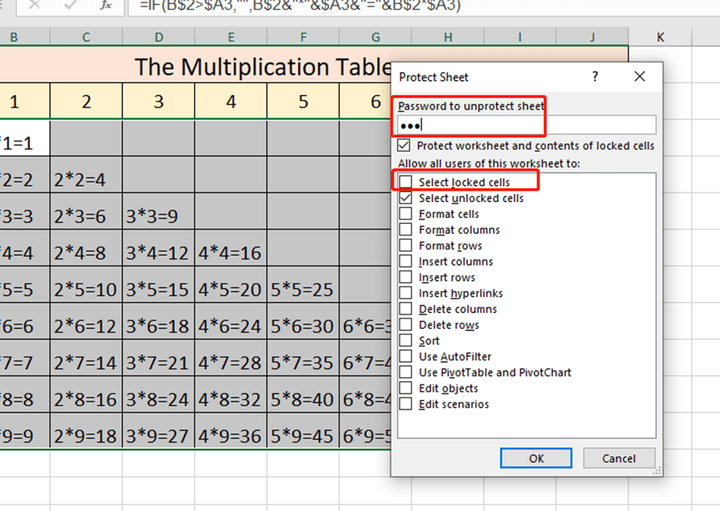This screenshot has width=720, height=511.
Task: Check the Format rows option
Action: (406, 246)
